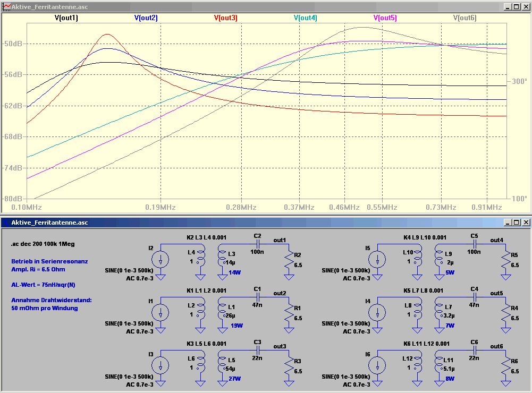Minimize the plot window

[x=508, y=7]
